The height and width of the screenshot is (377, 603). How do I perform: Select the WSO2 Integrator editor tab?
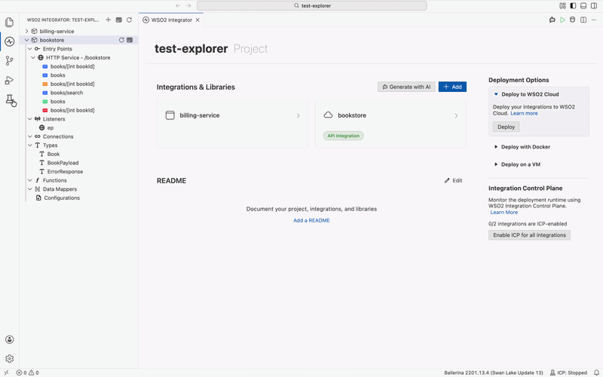pyautogui.click(x=171, y=20)
